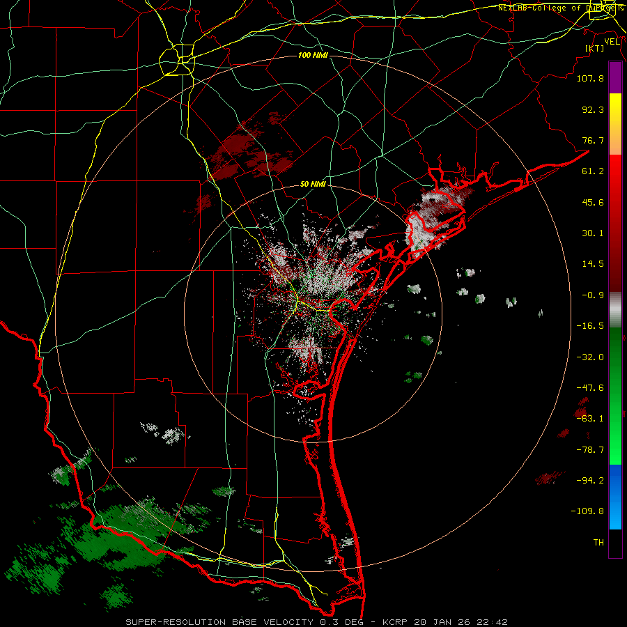This screenshot has width=627, height=627.
Task: Click the 107.8 velocity scale value
Action: click(590, 78)
